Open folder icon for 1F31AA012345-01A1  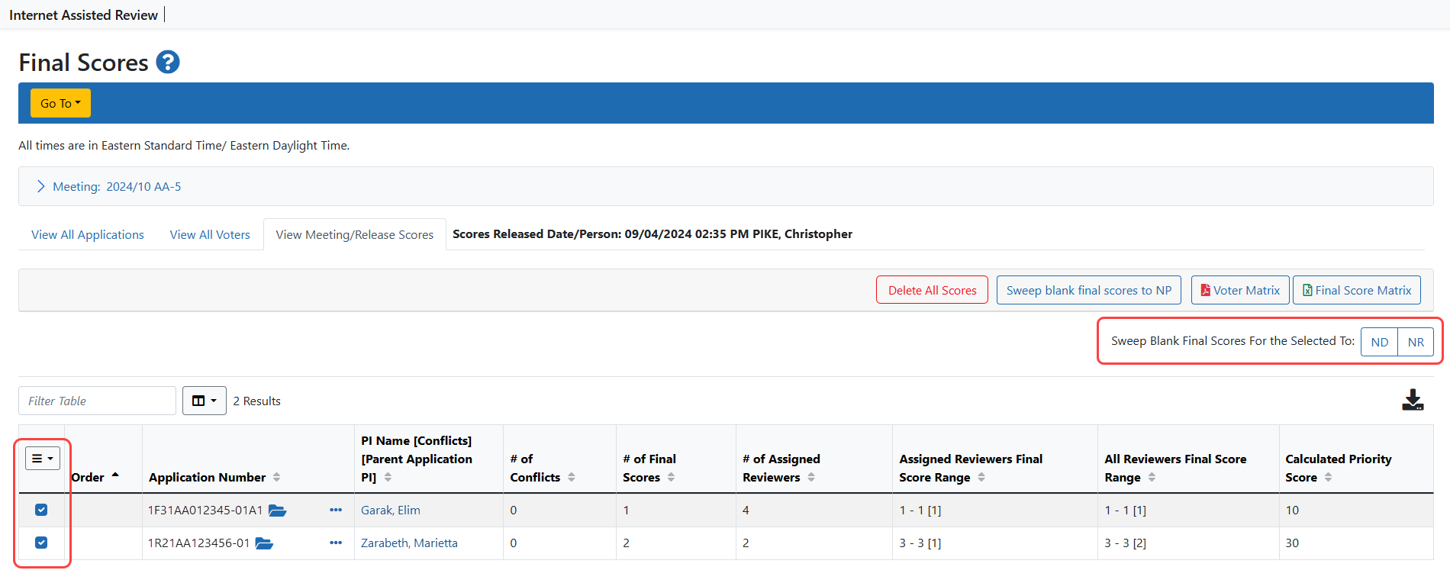pos(277,511)
